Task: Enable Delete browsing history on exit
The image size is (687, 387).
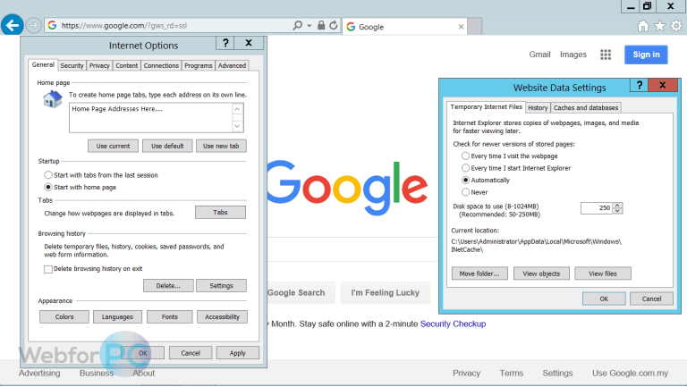Action: pos(48,269)
